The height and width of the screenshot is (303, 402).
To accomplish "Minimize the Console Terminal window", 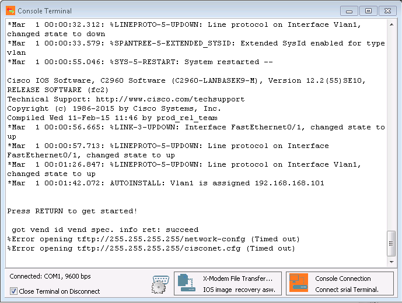I will click(x=349, y=11).
